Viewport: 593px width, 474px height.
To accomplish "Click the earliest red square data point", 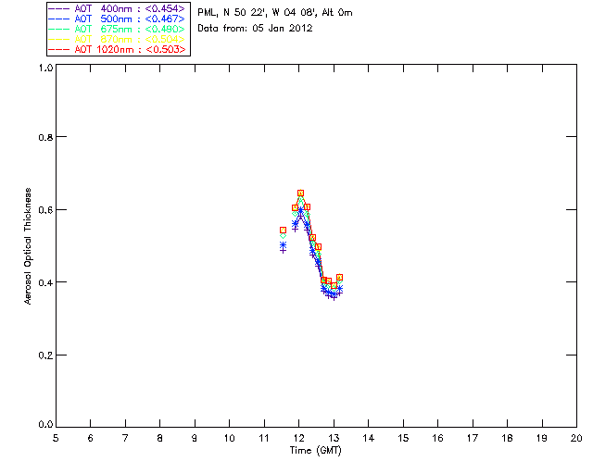I will 283,231.
